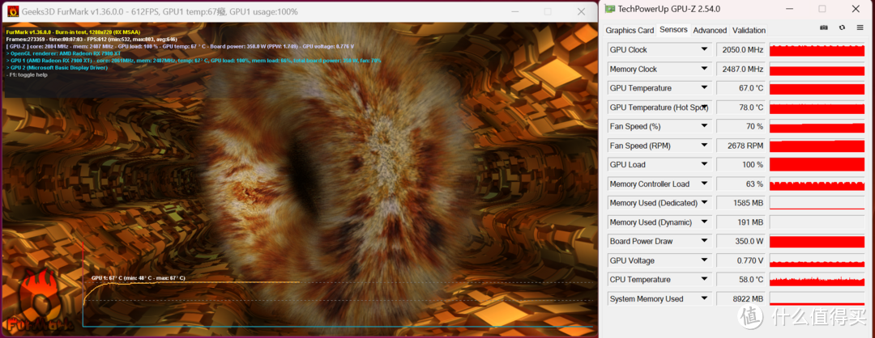Click the 67.0 °C GPU temperature value
The height and width of the screenshot is (338, 875).
pos(741,88)
